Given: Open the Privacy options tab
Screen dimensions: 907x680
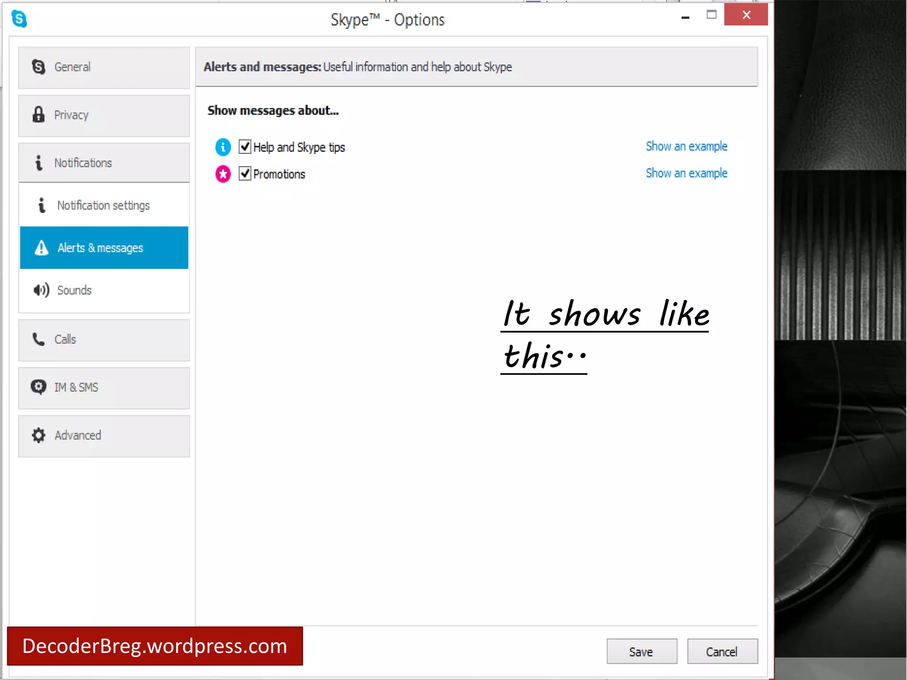Looking at the screenshot, I should tap(104, 115).
